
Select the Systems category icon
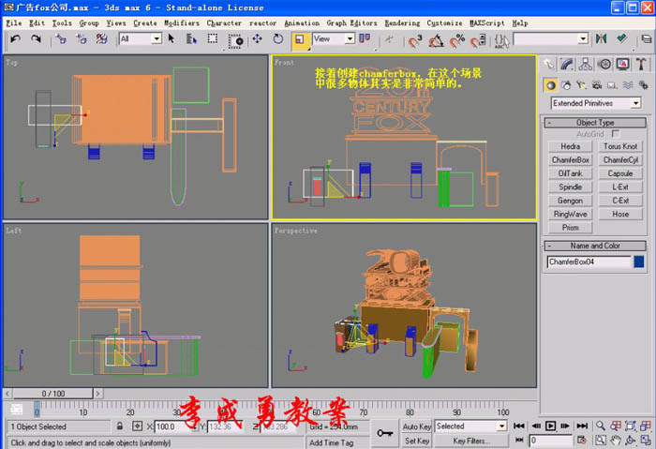point(644,85)
